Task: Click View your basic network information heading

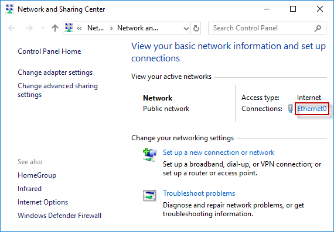Action: [229, 52]
